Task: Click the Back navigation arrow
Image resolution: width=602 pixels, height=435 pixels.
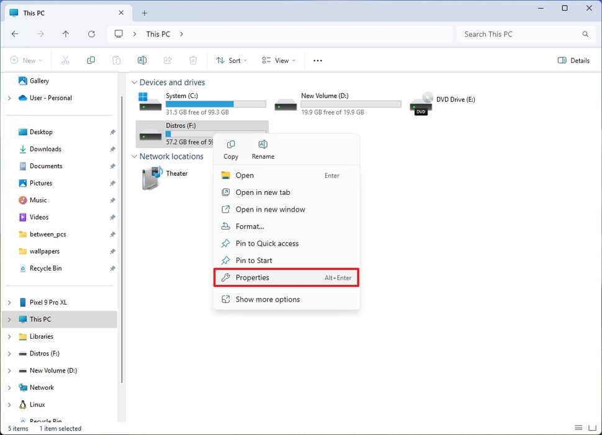Action: pyautogui.click(x=15, y=34)
